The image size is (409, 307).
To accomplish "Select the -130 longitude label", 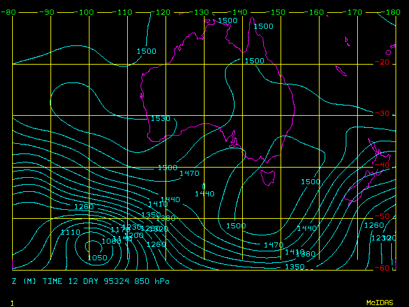I will click(201, 13).
